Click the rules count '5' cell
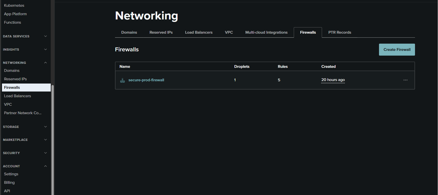 click(279, 80)
